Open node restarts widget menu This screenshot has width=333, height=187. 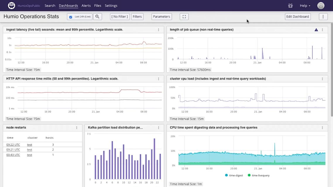pos(77,128)
